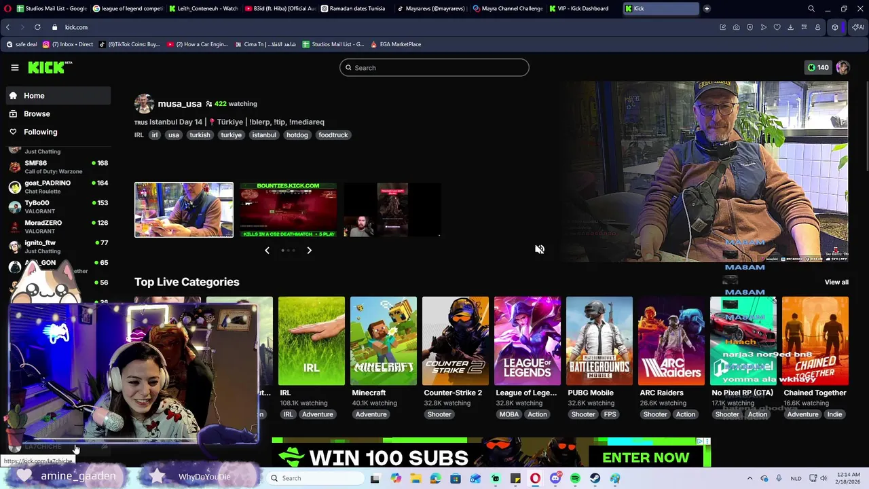Open musa_usa streamer name link
The height and width of the screenshot is (489, 869).
tap(179, 104)
